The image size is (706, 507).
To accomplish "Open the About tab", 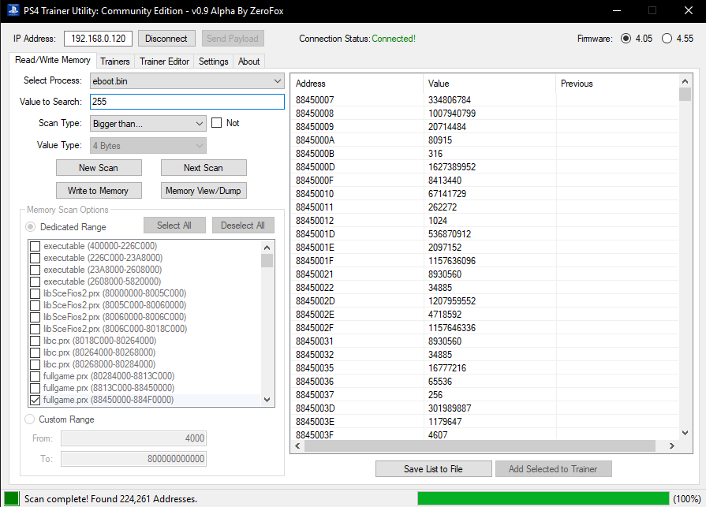I will 249,62.
